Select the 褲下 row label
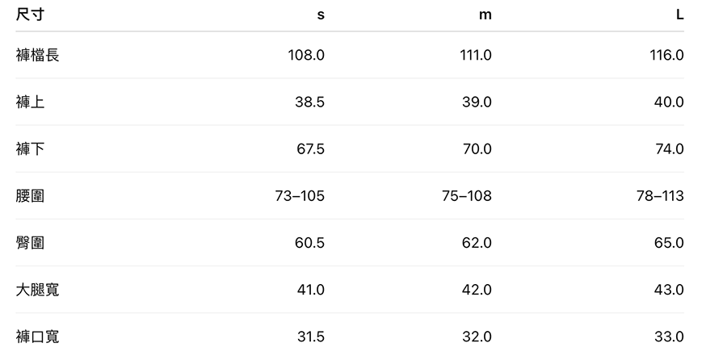The width and height of the screenshot is (727, 364). click(31, 149)
